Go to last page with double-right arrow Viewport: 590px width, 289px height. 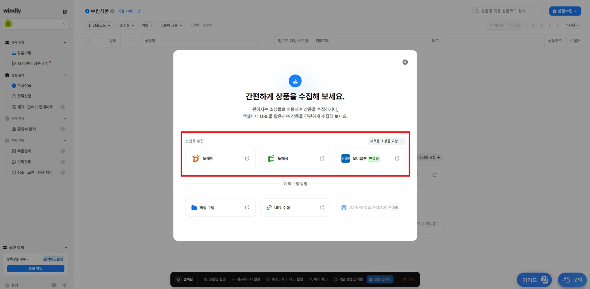click(558, 25)
